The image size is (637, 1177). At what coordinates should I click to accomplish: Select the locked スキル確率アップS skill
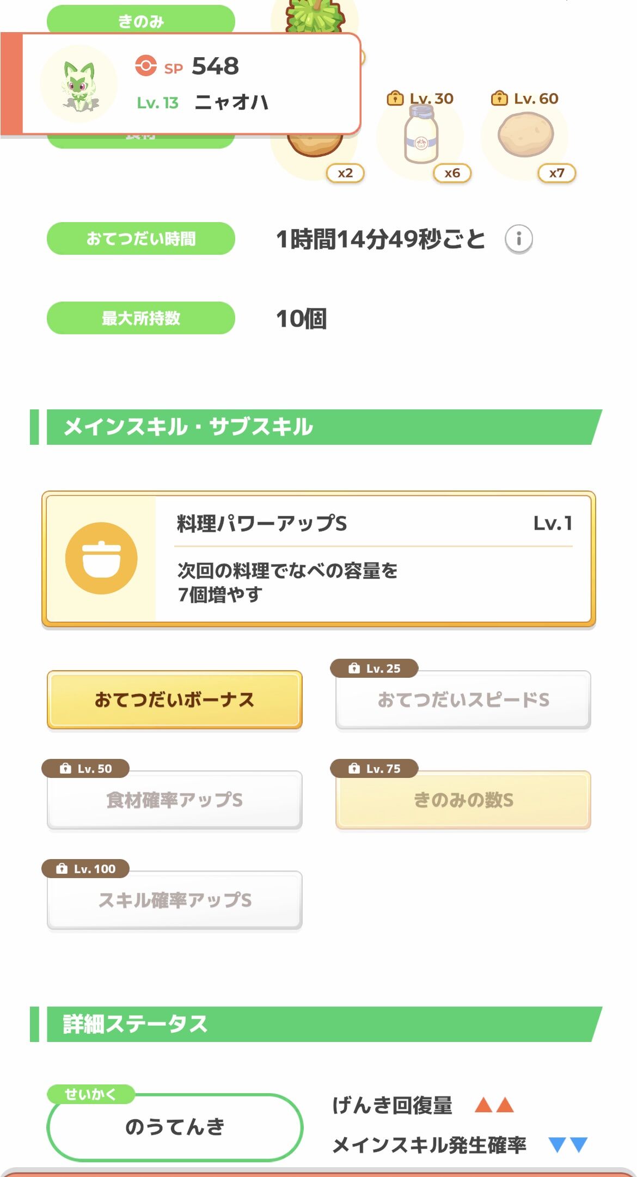(174, 900)
